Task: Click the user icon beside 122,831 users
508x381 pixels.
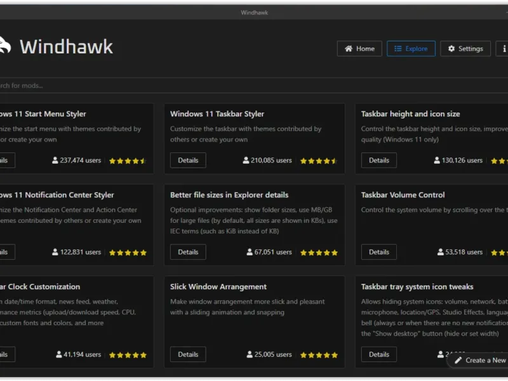Action: coord(55,251)
